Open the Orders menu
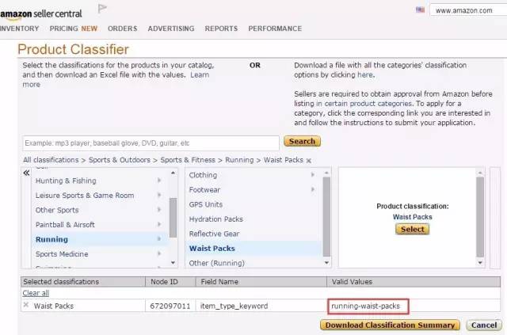507x335 pixels. (122, 29)
